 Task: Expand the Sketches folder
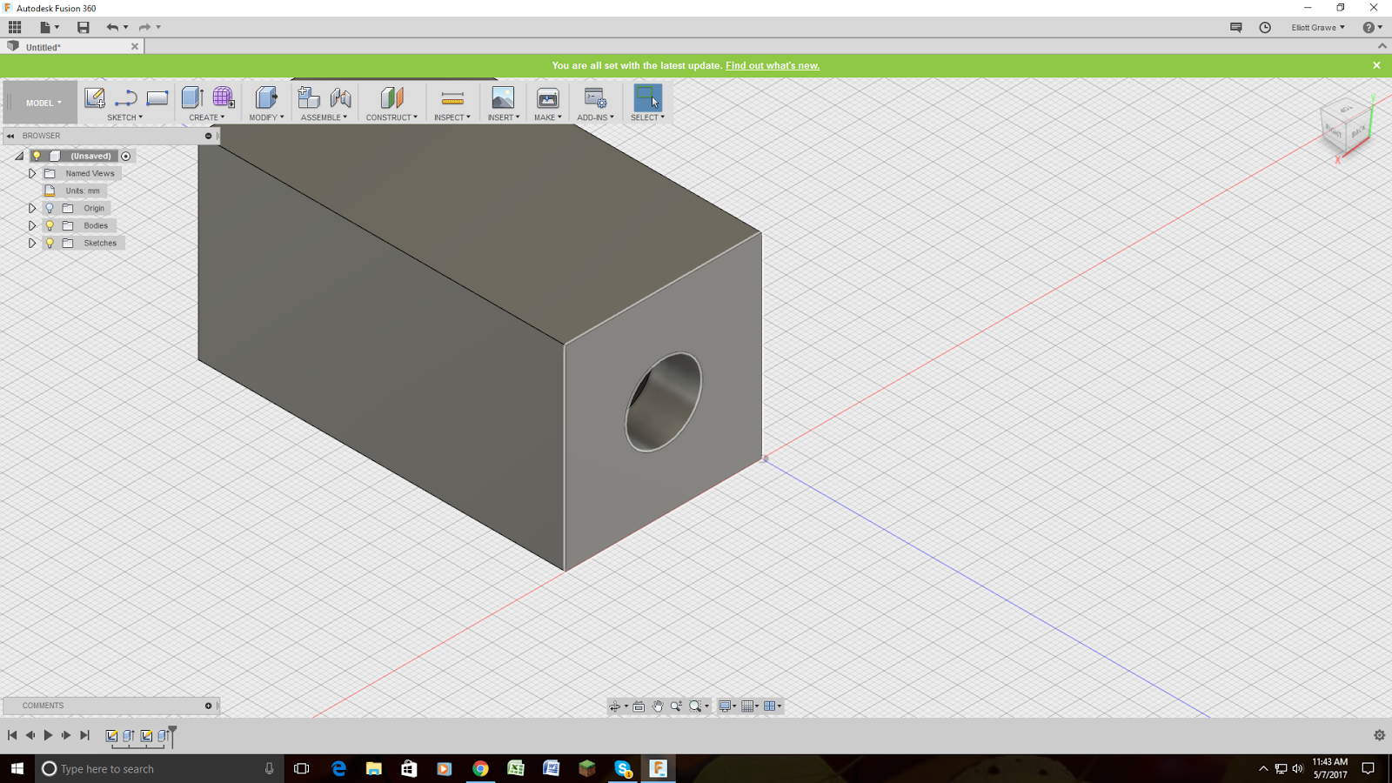32,243
